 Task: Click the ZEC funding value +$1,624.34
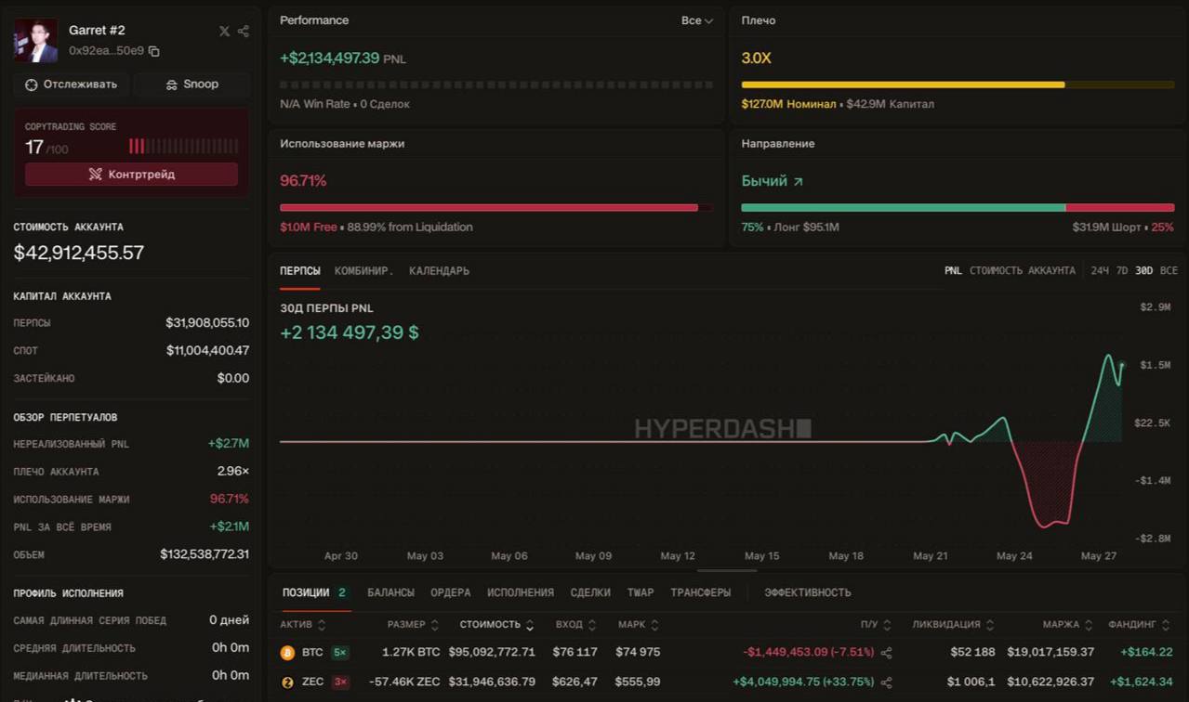(1142, 682)
